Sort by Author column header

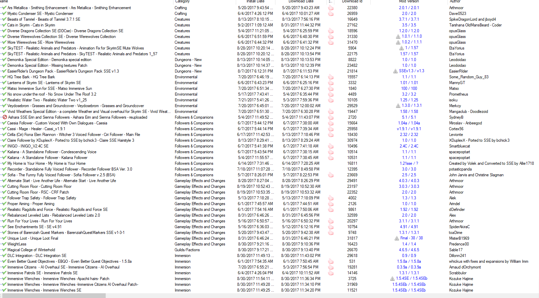click(455, 1)
